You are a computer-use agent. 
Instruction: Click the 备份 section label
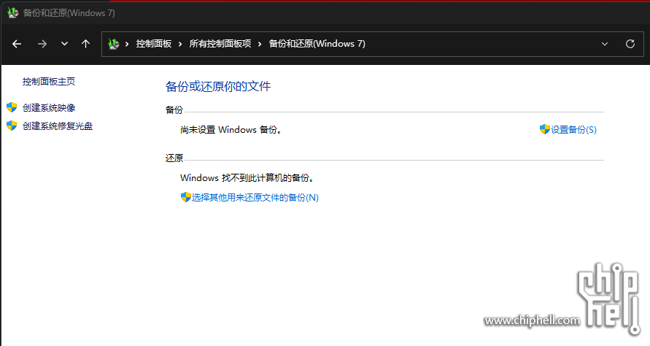(x=174, y=110)
